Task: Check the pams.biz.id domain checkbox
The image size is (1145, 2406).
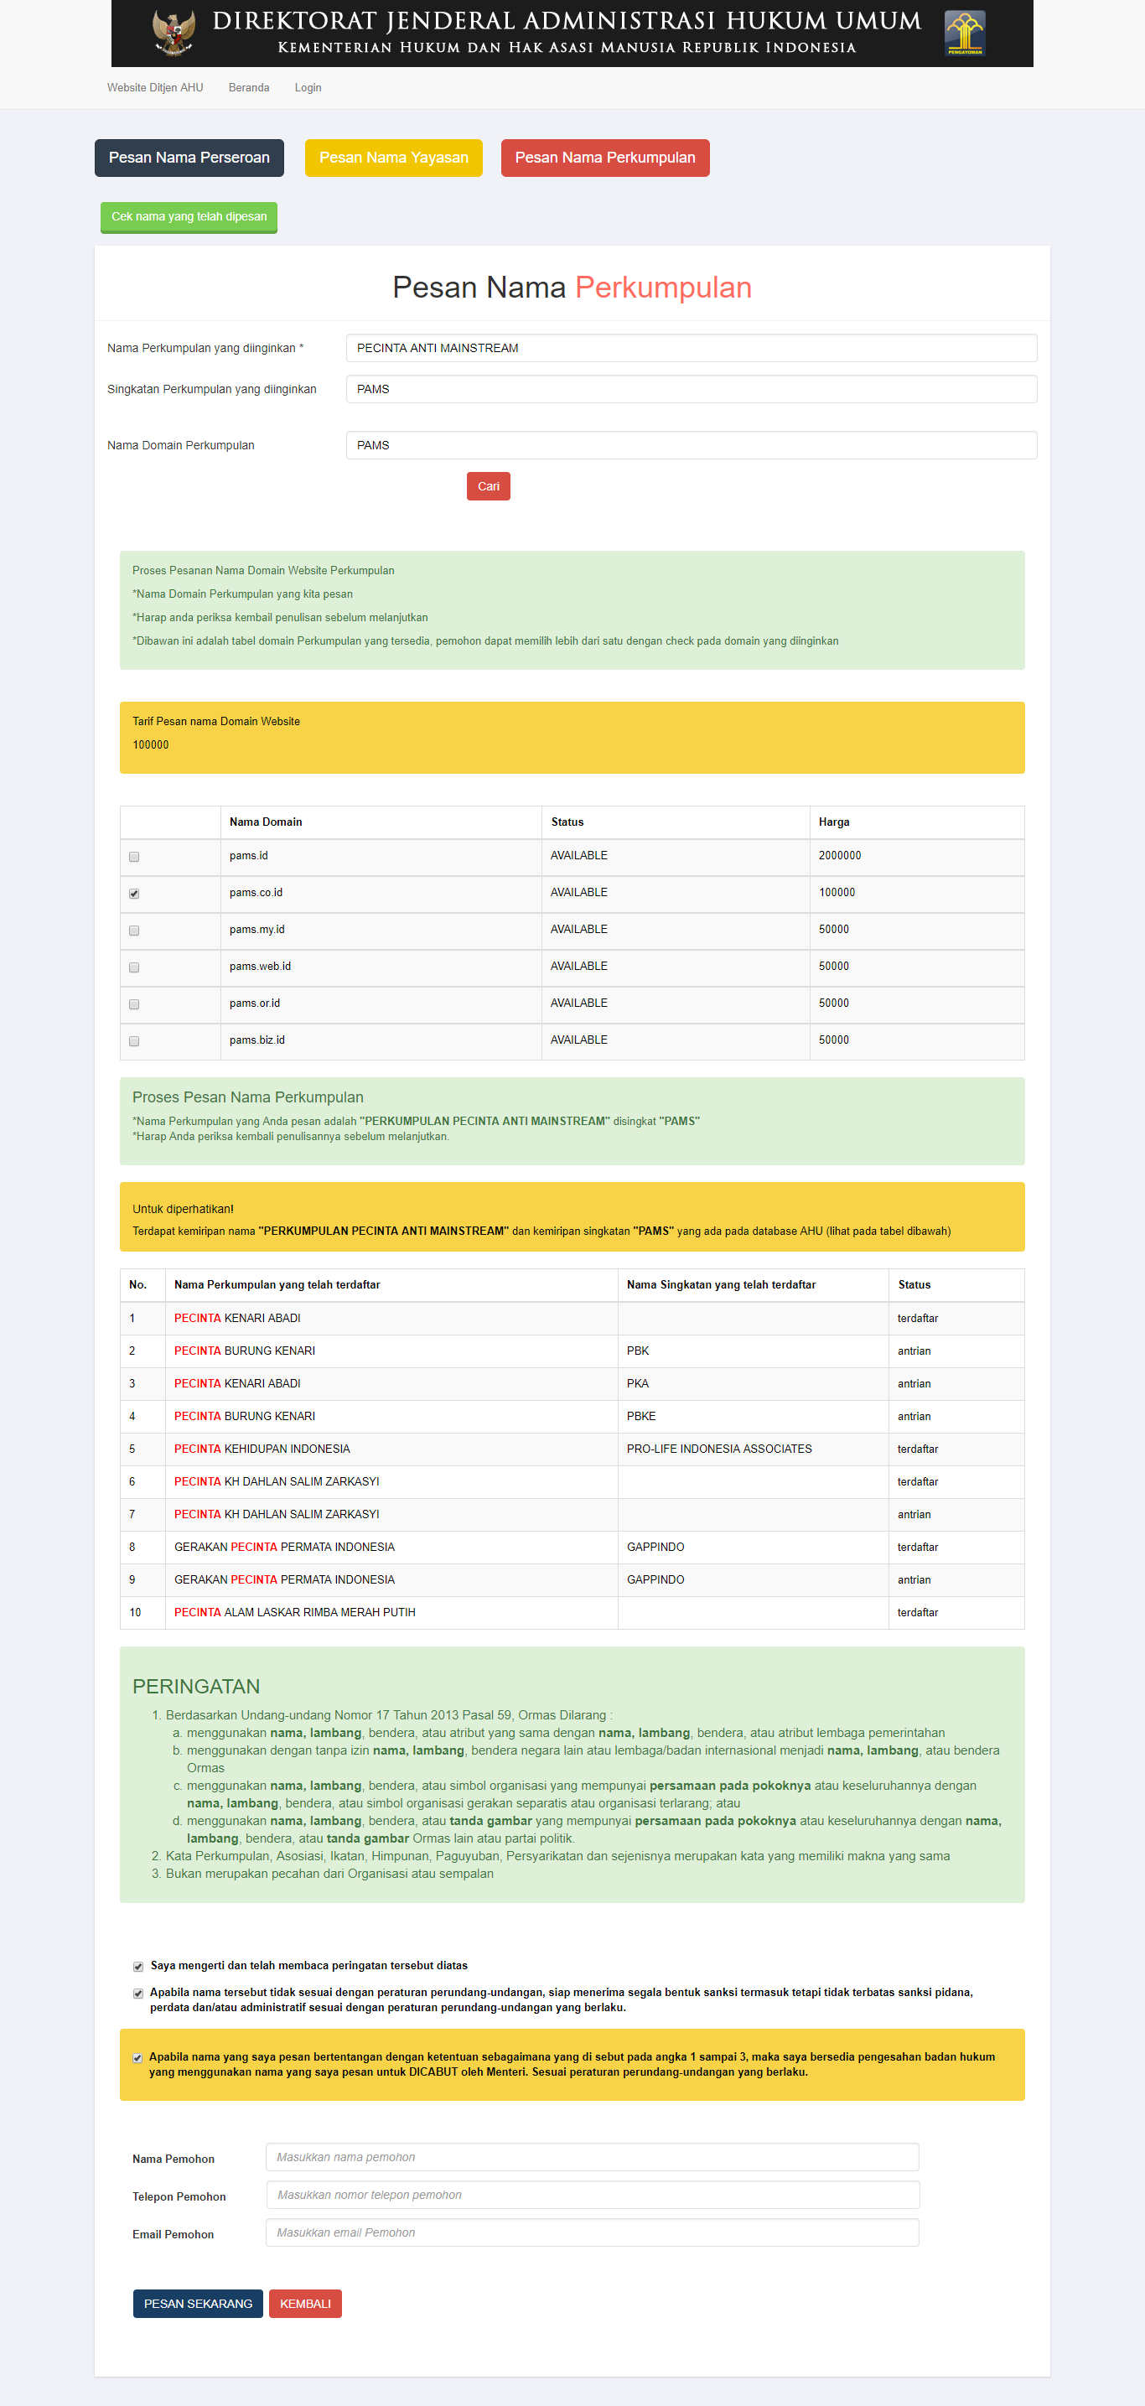Action: [x=134, y=1040]
